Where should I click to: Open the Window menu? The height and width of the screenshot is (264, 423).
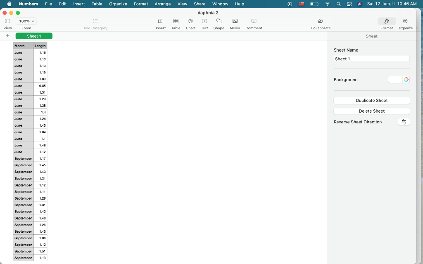[x=220, y=4]
